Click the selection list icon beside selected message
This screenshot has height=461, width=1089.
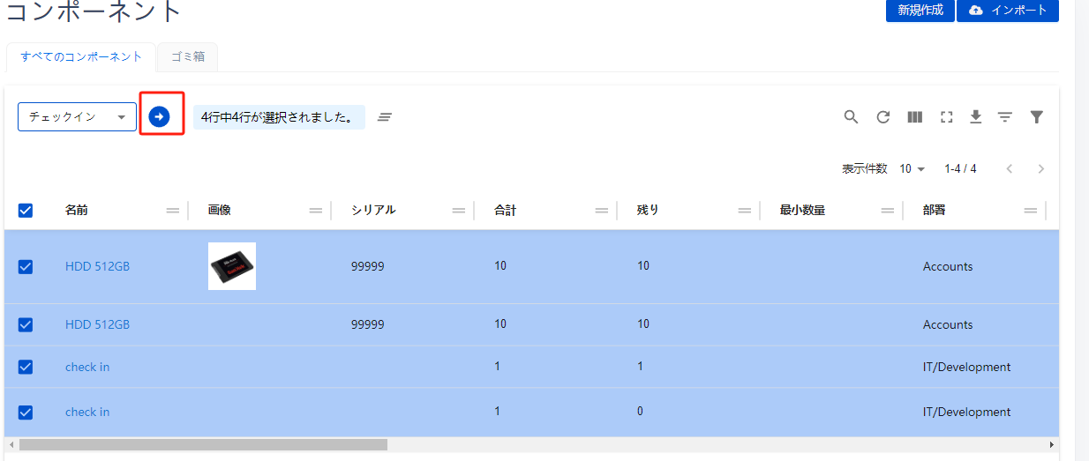coord(384,116)
